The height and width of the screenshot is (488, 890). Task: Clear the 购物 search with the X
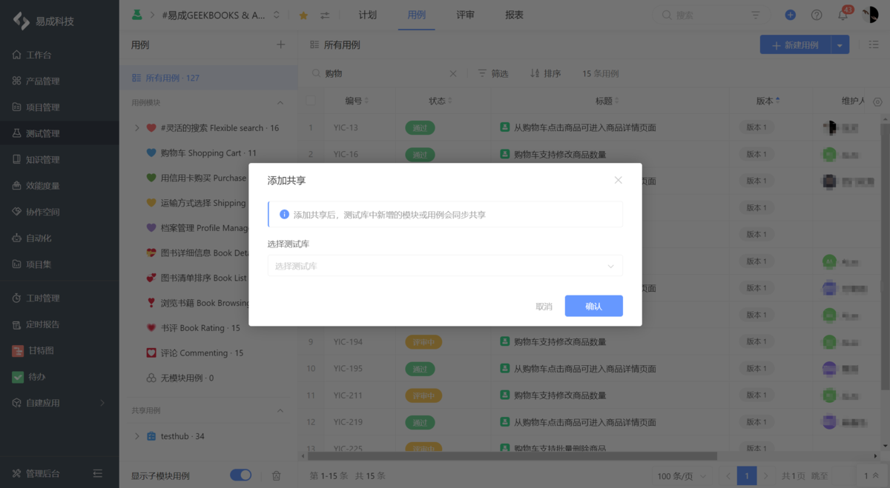[453, 73]
